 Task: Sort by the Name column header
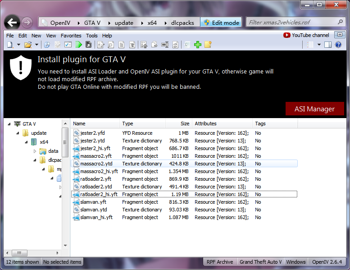95,124
